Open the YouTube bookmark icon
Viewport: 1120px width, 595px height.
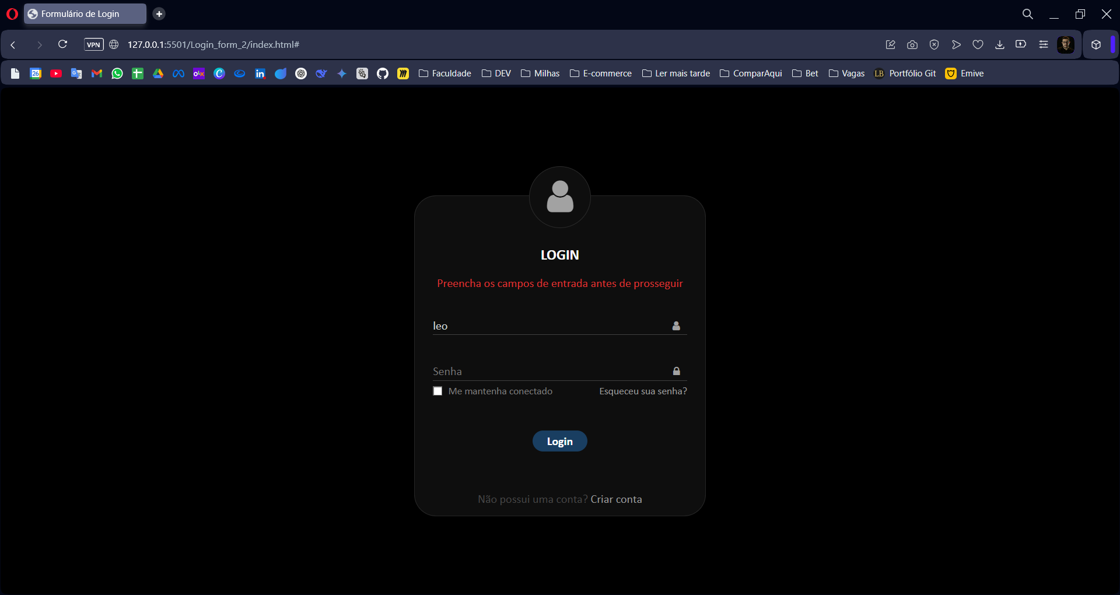[56, 73]
